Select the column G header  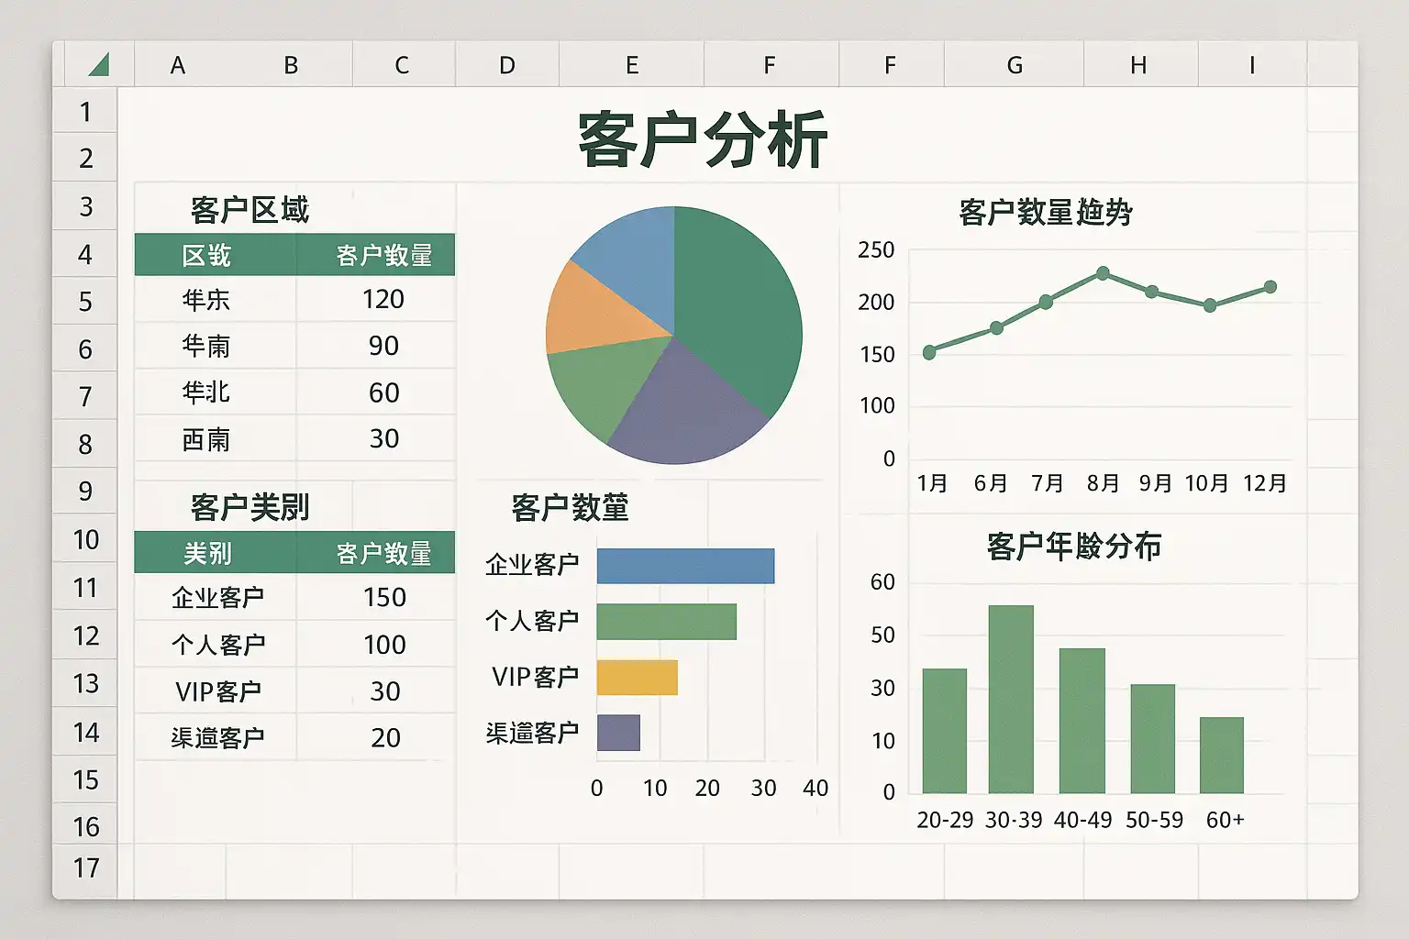coord(1015,65)
